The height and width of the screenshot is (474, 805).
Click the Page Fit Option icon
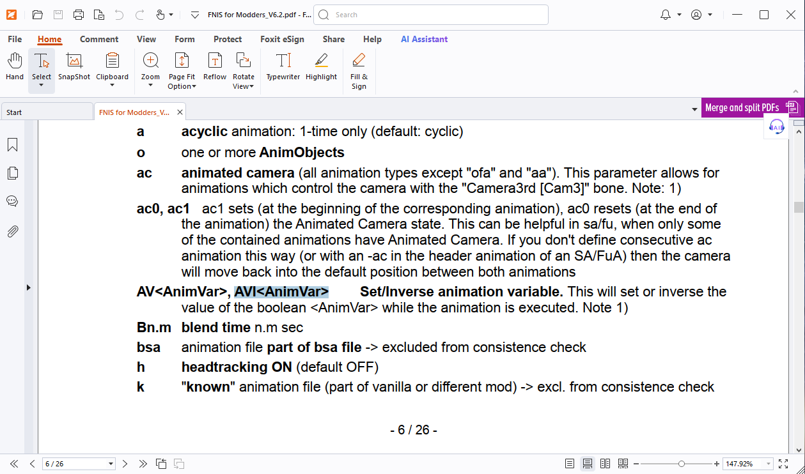coord(182,61)
